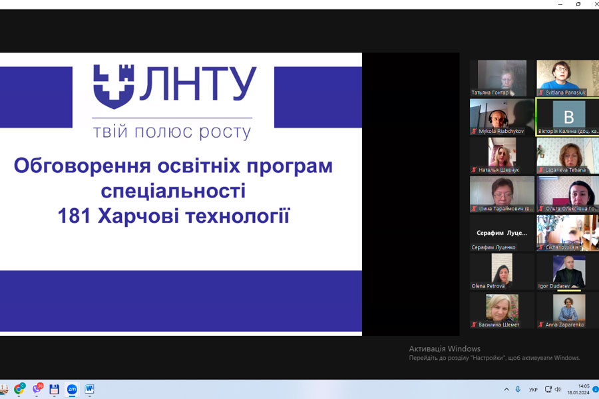Click muted mic icon on Наталья Шевчук
This screenshot has width=599, height=399.
tap(474, 170)
